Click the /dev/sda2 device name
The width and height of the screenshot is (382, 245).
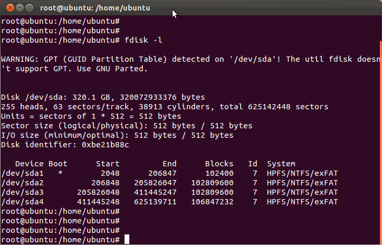click(22, 183)
